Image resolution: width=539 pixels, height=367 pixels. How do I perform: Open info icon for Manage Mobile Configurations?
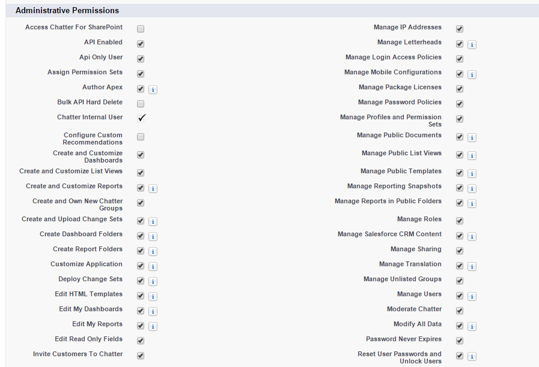pyautogui.click(x=472, y=75)
